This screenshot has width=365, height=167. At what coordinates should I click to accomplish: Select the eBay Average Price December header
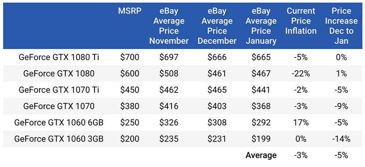pos(217,26)
